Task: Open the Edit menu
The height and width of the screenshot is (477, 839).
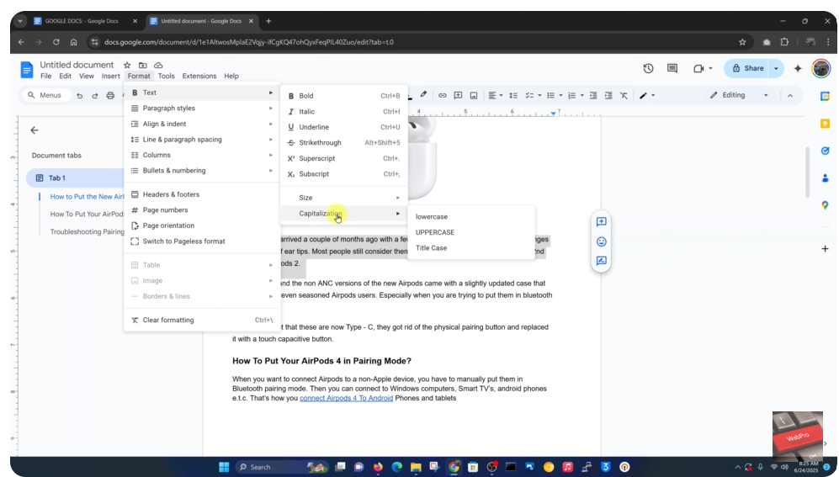Action: [x=66, y=76]
